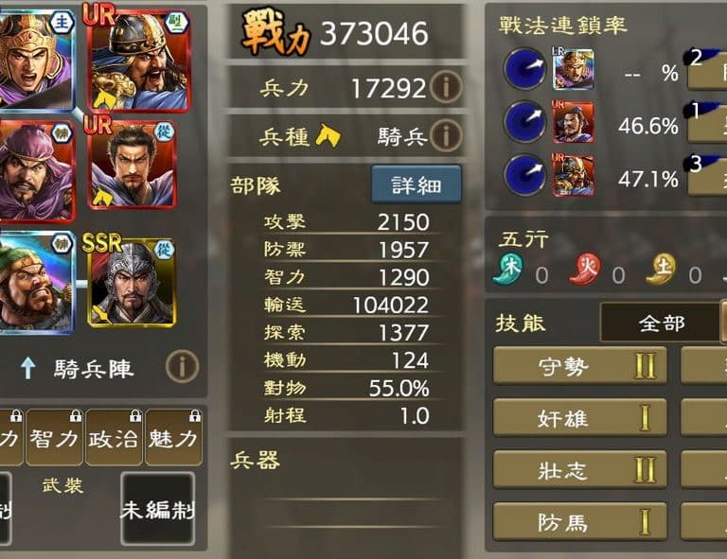
Task: Click the 詳細 unit details button
Action: (x=417, y=184)
